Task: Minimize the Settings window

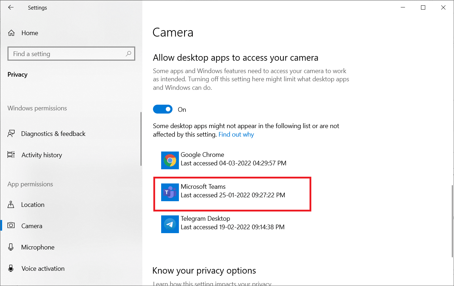Action: pyautogui.click(x=402, y=7)
